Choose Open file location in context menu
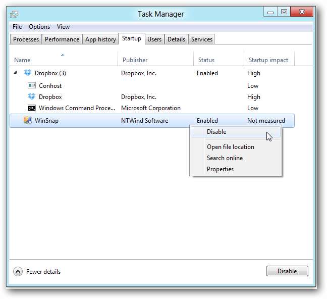Viewport: 328px width, 299px height. 236,147
